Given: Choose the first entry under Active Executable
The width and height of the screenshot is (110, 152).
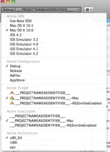Looking at the screenshot, I should coord(38,116).
